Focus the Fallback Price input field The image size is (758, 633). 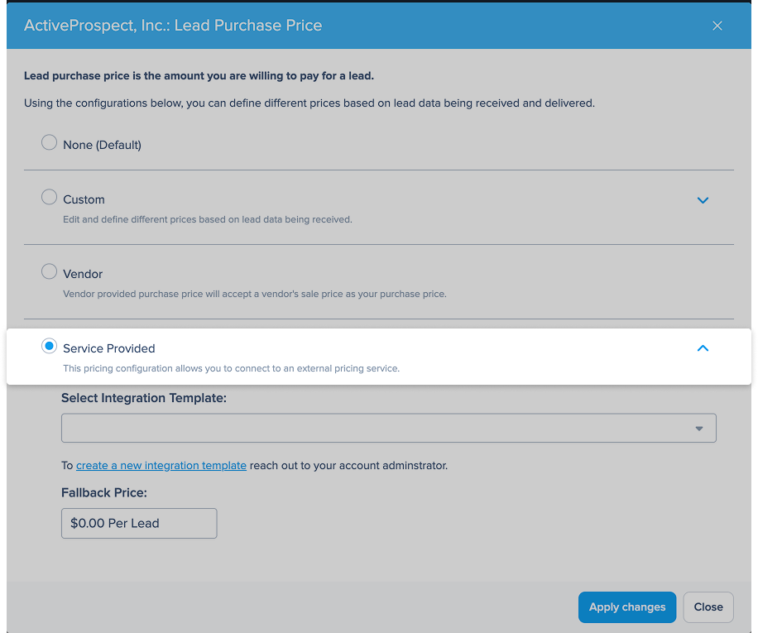pos(139,523)
